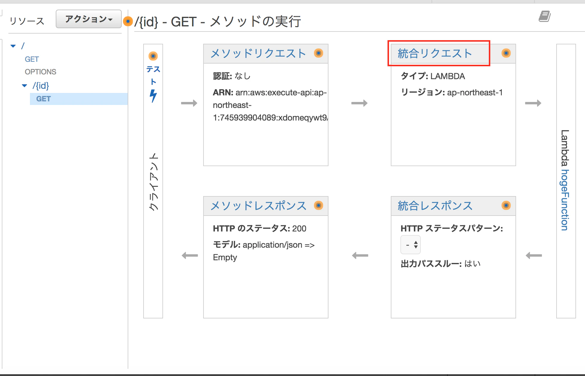Open the アクション dropdown menu
Viewport: 585px width, 376px height.
tap(89, 19)
